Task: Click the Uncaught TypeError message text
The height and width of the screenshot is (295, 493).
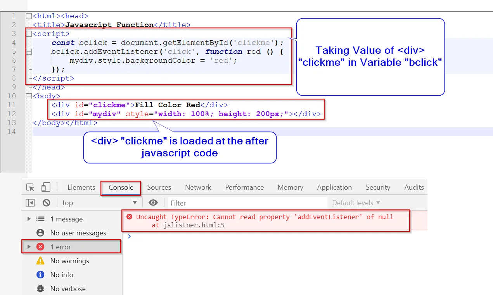Action: [265, 217]
